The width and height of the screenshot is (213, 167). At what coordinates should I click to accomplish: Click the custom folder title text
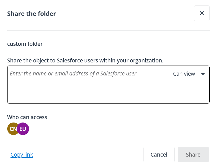[x=25, y=44]
